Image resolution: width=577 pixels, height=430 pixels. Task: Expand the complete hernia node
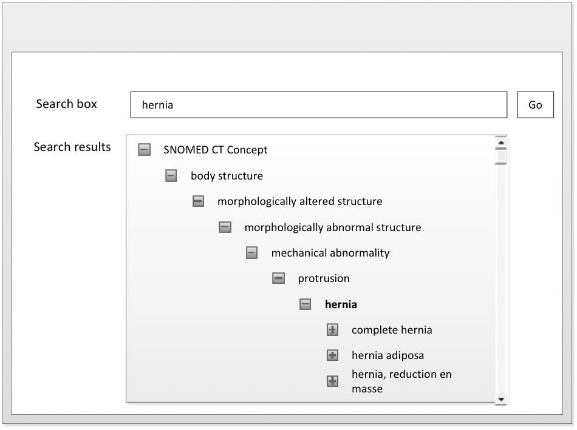[x=332, y=330]
